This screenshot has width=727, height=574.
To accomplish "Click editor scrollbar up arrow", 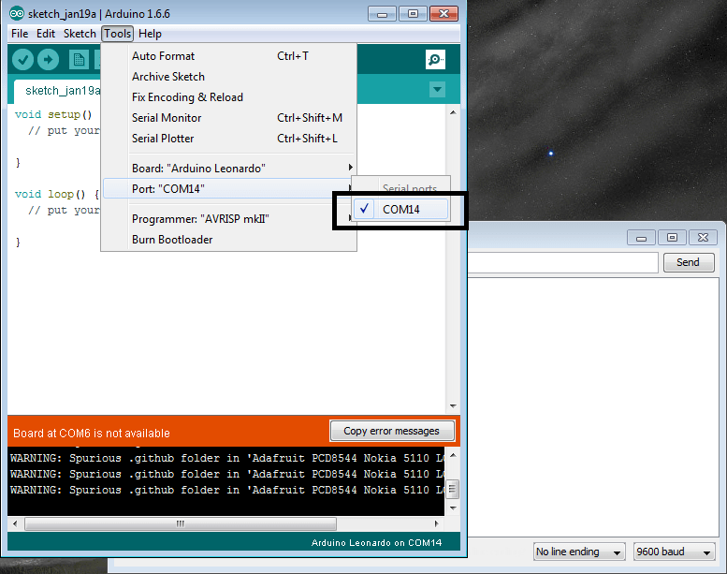I will 453,112.
